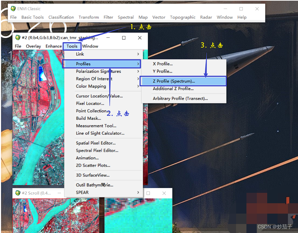Open the Transform menu
This screenshot has width=298, height=233.
click(x=89, y=17)
